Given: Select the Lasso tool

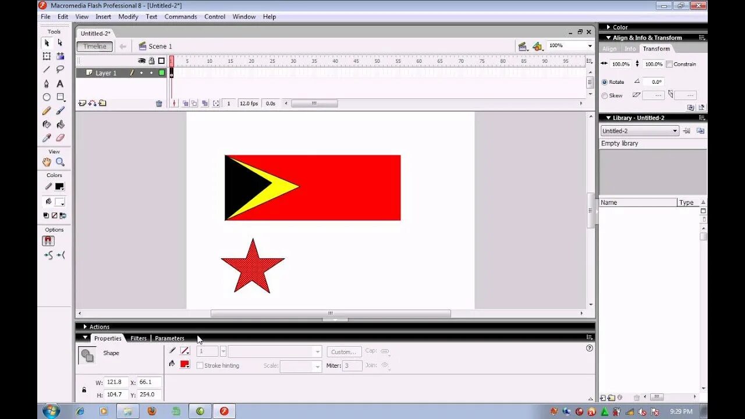Looking at the screenshot, I should pyautogui.click(x=60, y=69).
